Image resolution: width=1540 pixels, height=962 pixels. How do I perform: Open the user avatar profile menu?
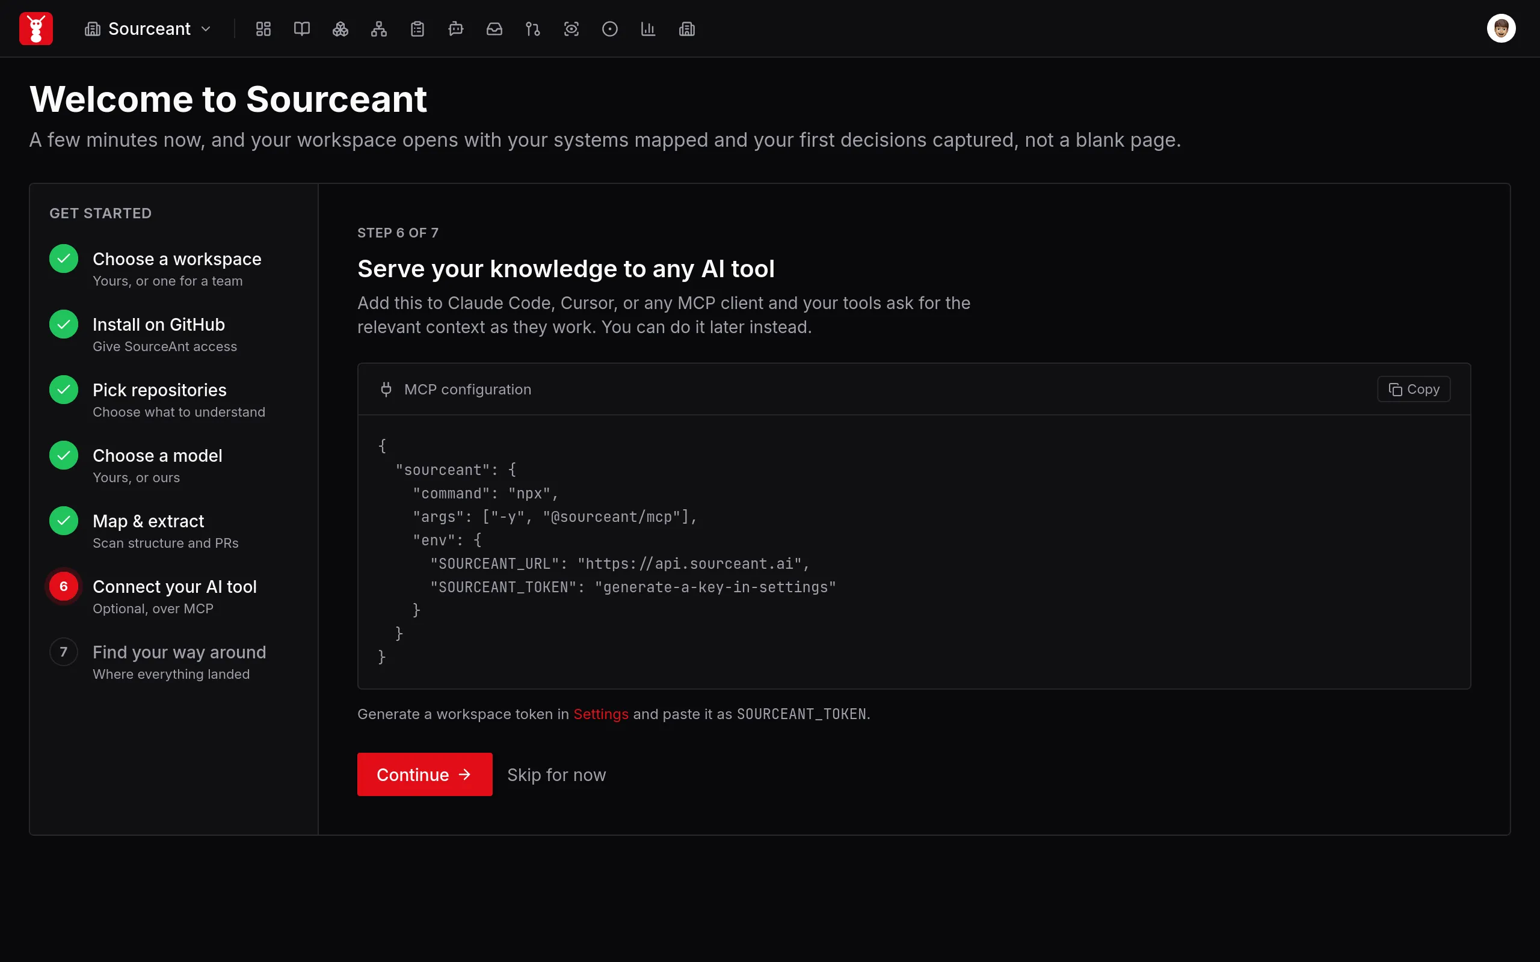click(x=1501, y=29)
